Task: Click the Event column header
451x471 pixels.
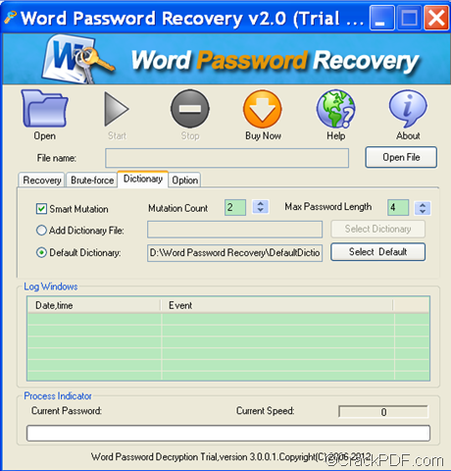Action: 277,305
